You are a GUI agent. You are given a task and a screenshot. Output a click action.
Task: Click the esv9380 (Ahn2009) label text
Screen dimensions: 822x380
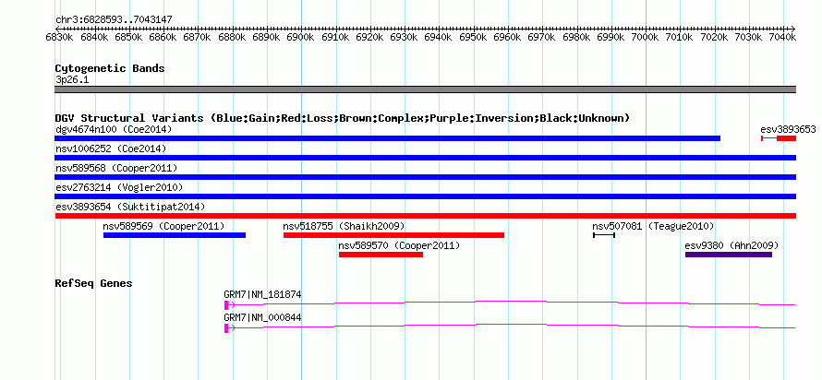[731, 245]
